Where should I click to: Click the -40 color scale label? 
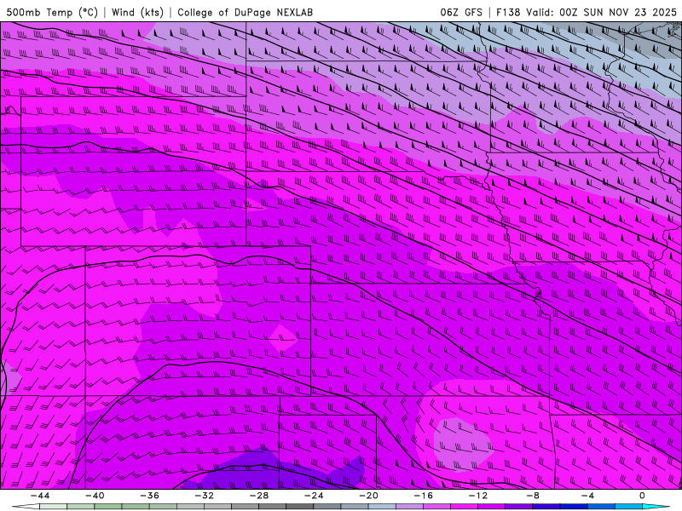(x=95, y=496)
